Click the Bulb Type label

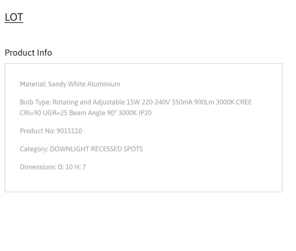(x=35, y=102)
